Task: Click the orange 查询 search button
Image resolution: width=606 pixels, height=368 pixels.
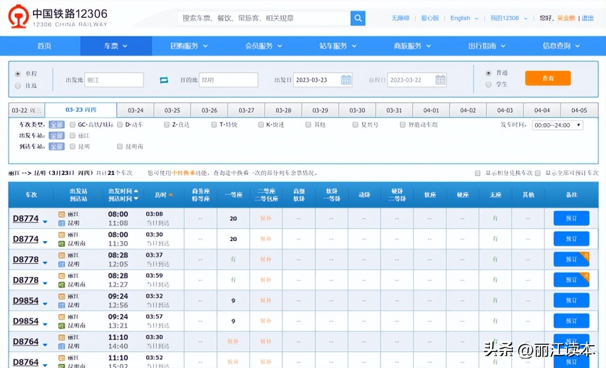Action: pyautogui.click(x=547, y=79)
